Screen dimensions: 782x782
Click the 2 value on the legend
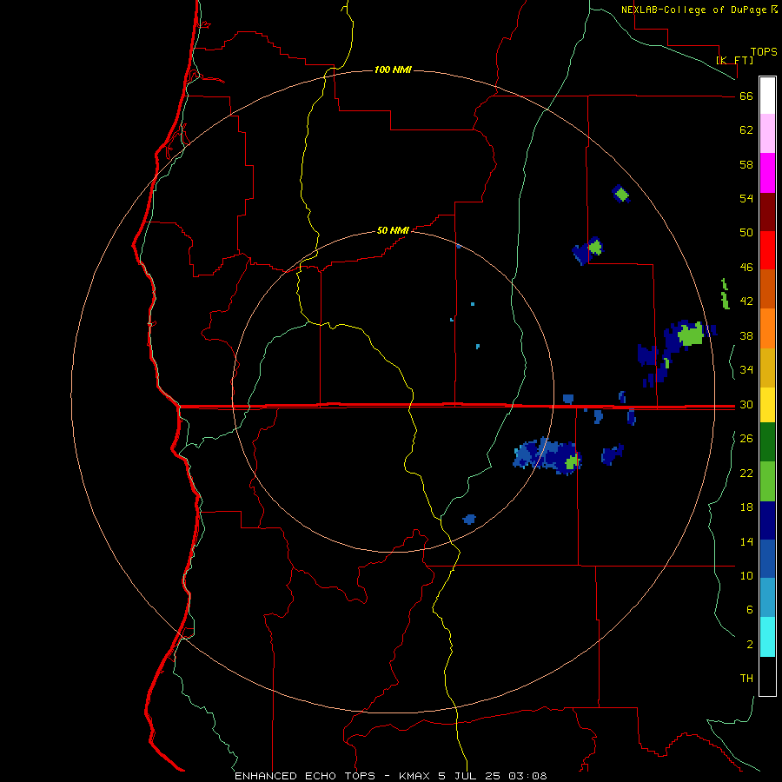click(x=749, y=645)
